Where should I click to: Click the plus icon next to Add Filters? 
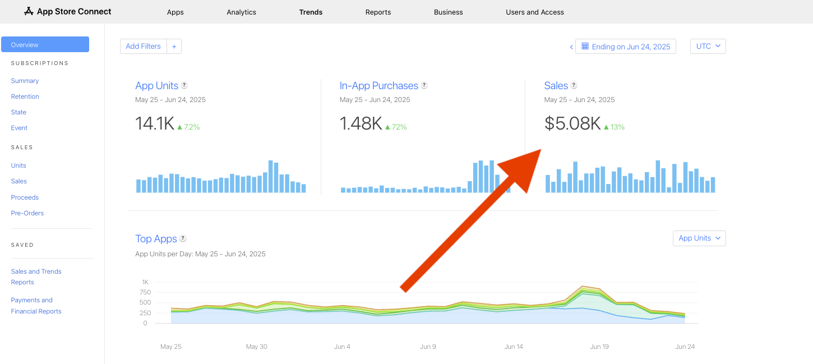point(174,46)
